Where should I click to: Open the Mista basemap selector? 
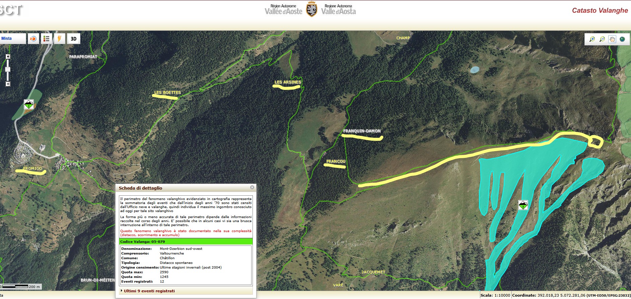13,38
